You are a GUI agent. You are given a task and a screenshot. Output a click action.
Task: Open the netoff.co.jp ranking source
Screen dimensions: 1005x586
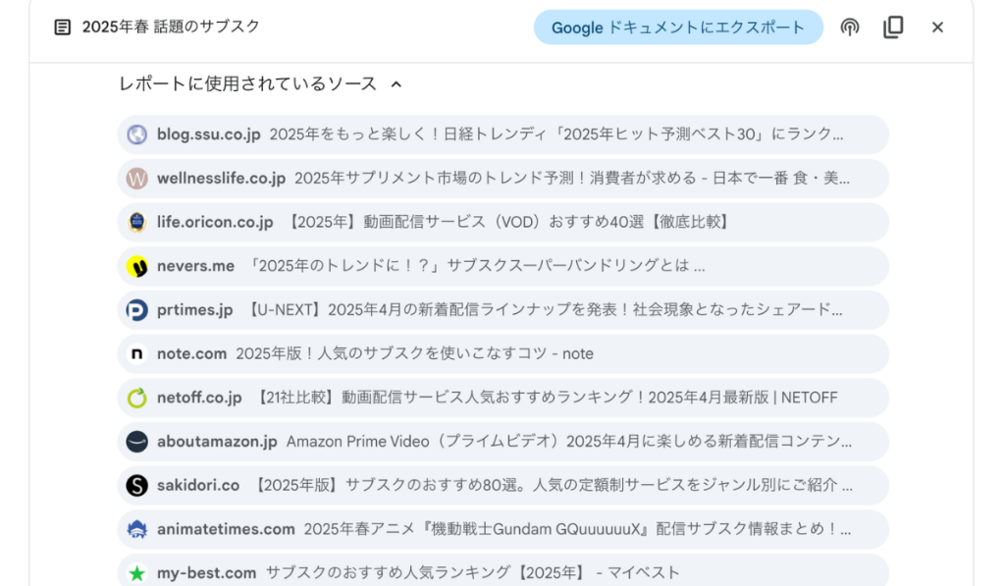(x=502, y=398)
